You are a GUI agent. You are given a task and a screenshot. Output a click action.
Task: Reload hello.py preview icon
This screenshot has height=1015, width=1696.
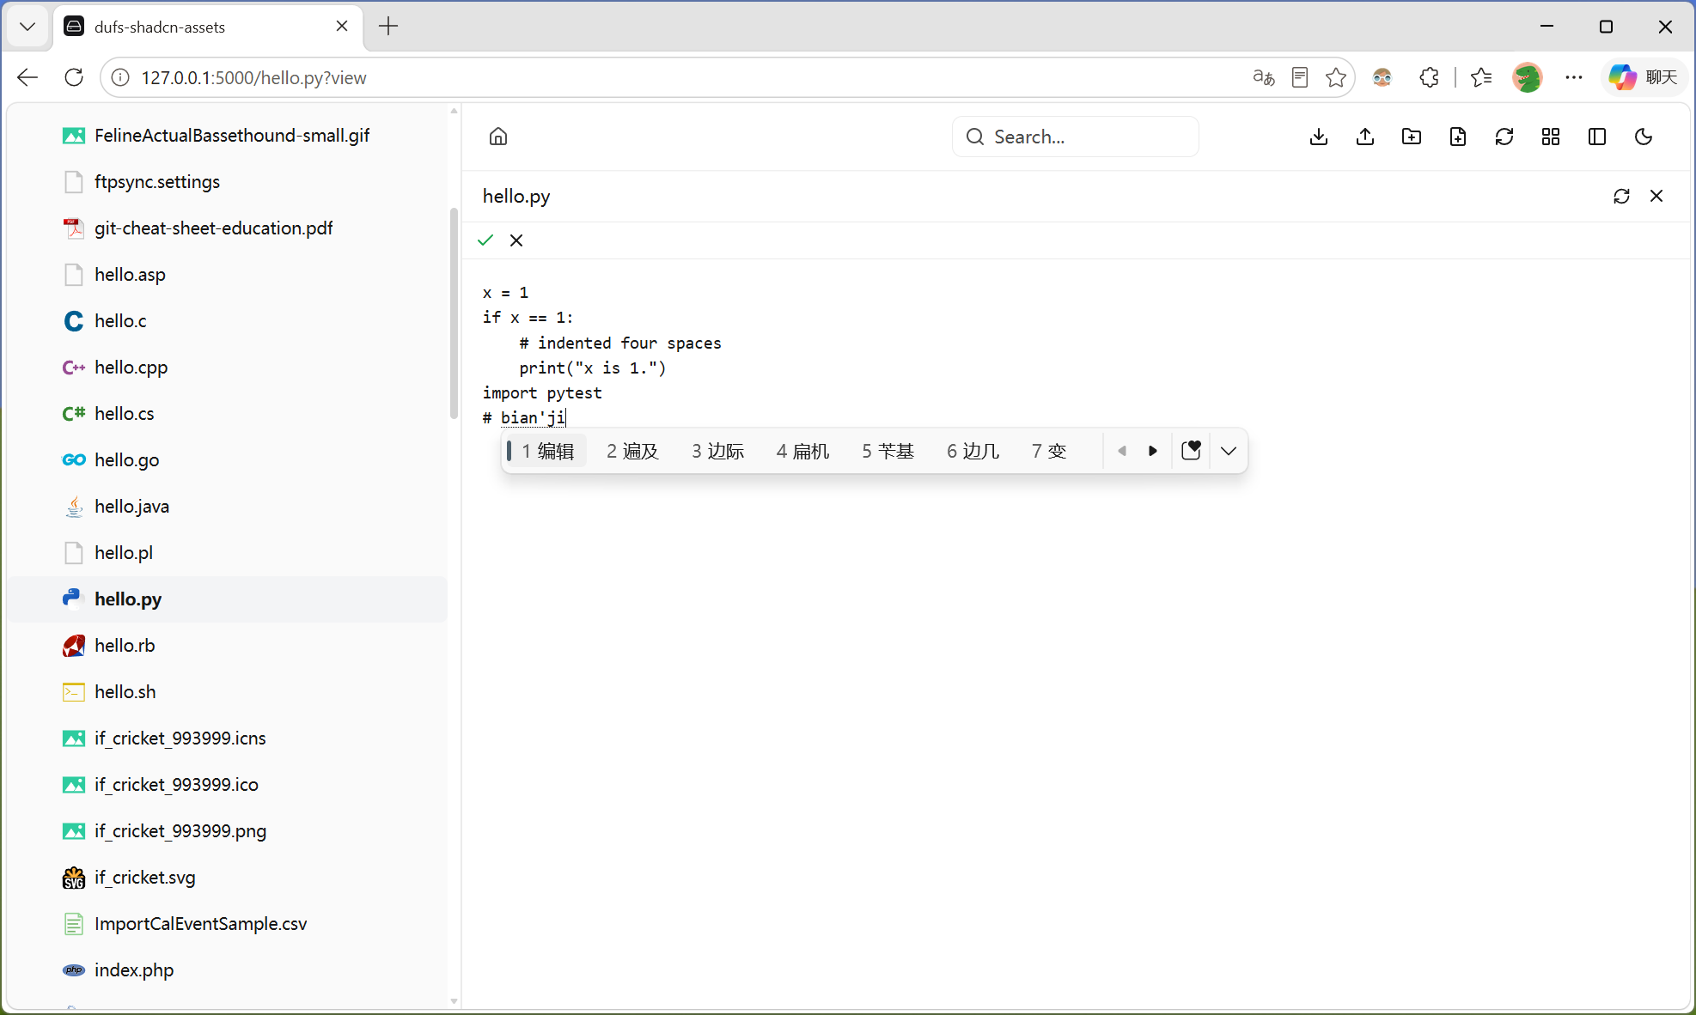1621,197
